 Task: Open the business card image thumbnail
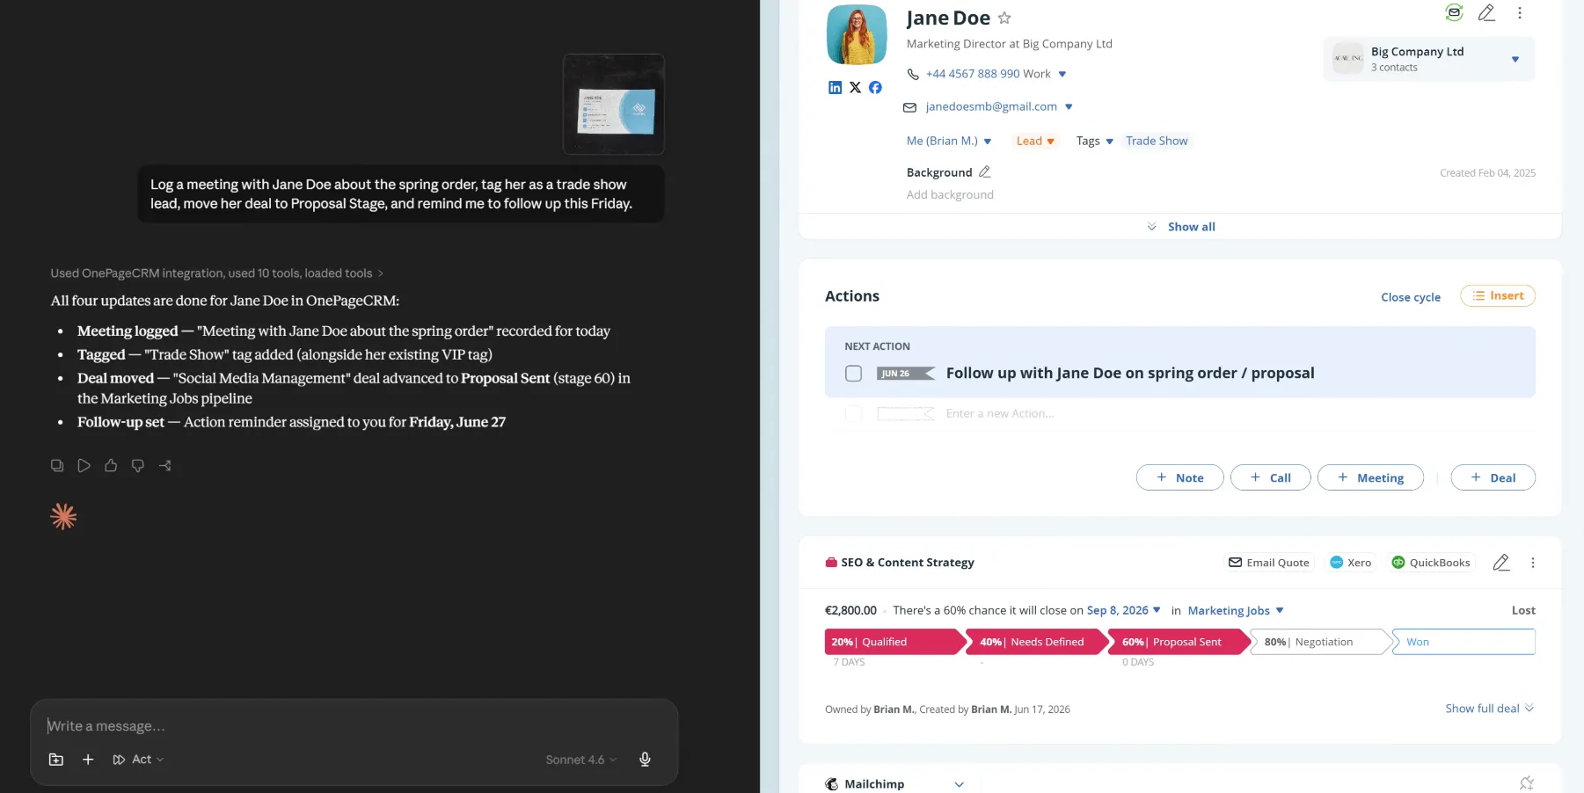(x=614, y=105)
